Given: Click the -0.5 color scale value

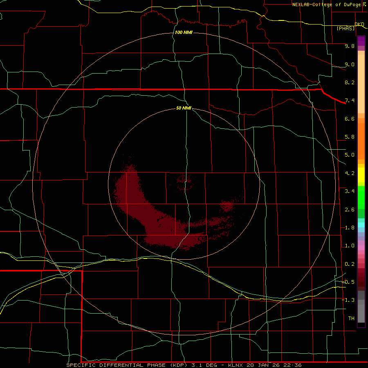Looking at the screenshot, I should (348, 282).
